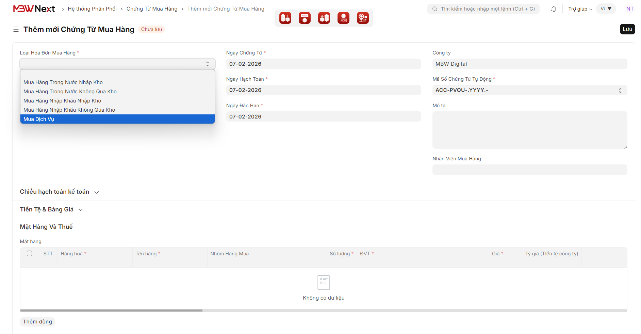Click the table's horizontal scrollbar
The image size is (641, 334).
[111, 311]
